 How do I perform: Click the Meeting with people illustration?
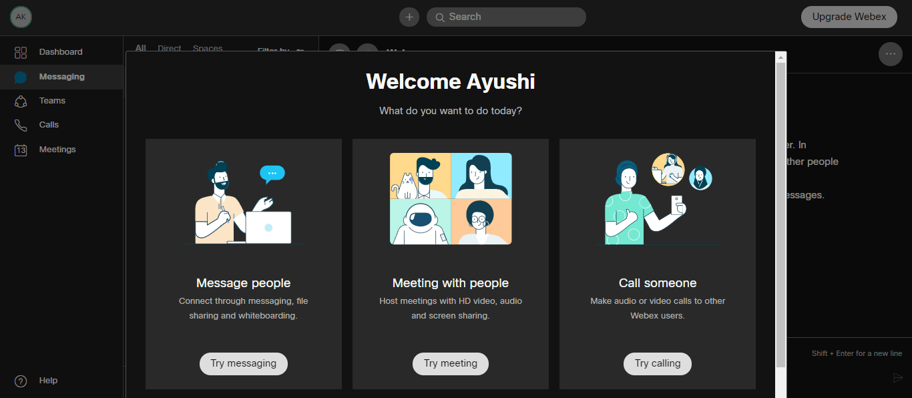[x=451, y=199]
